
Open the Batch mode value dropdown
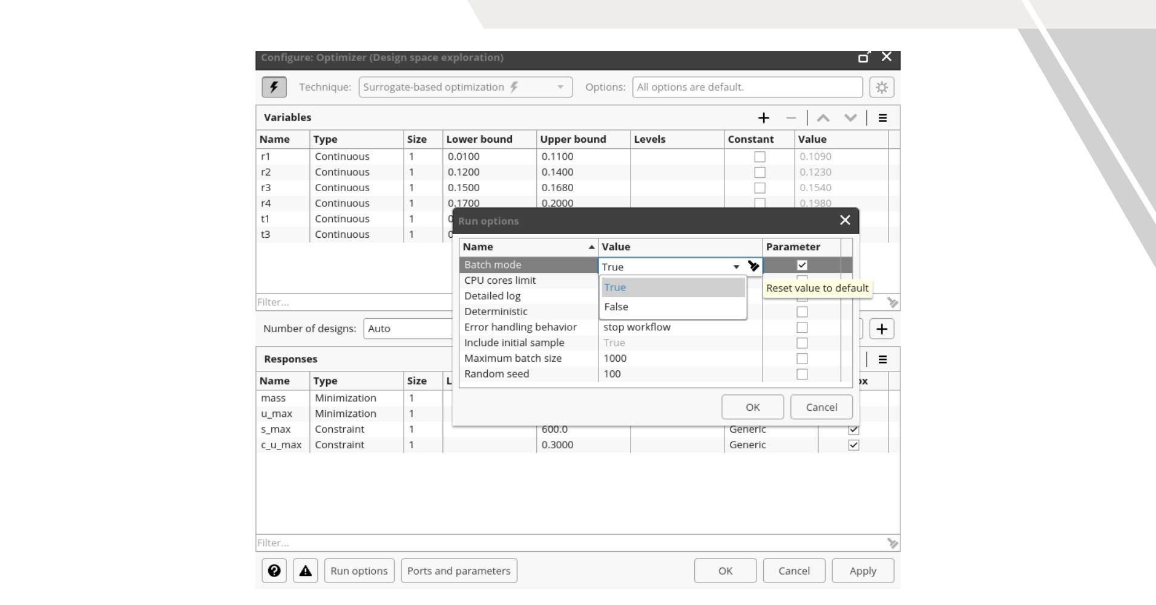737,266
